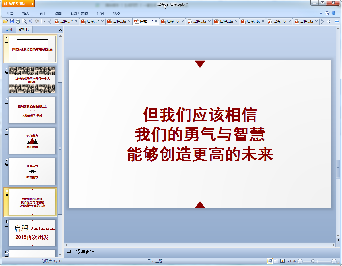This screenshot has width=342, height=266.
Task: Click the thumbnail panel scroll down arrow
Action: coord(60,255)
